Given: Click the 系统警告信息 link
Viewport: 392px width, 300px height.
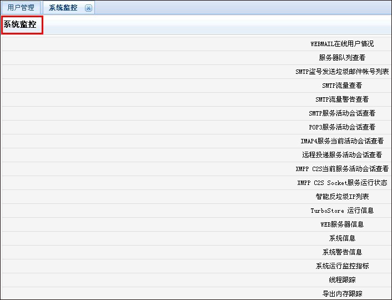Looking at the screenshot, I should [342, 252].
